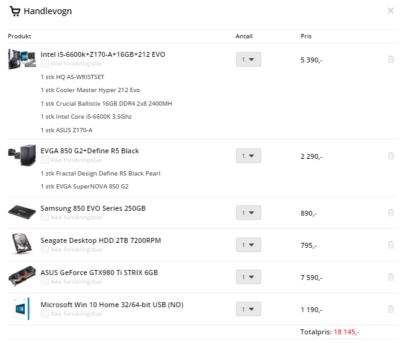Remove ASUS GeForce GTX980 Ti from the cart
This screenshot has width=405, height=343.
[x=391, y=277]
